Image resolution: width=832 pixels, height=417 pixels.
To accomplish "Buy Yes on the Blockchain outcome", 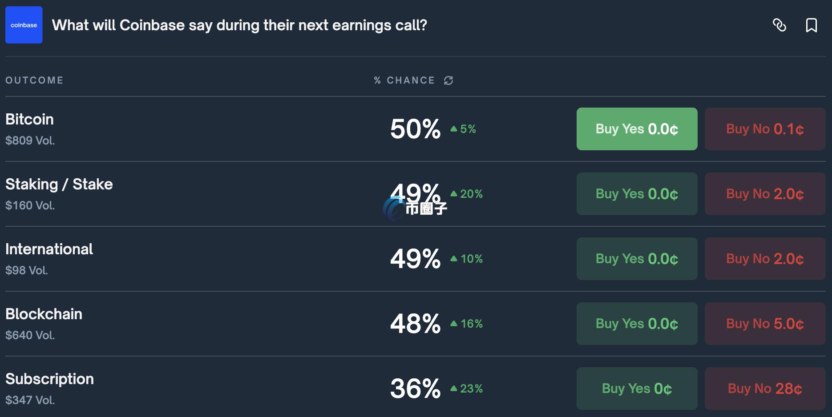I will click(637, 324).
